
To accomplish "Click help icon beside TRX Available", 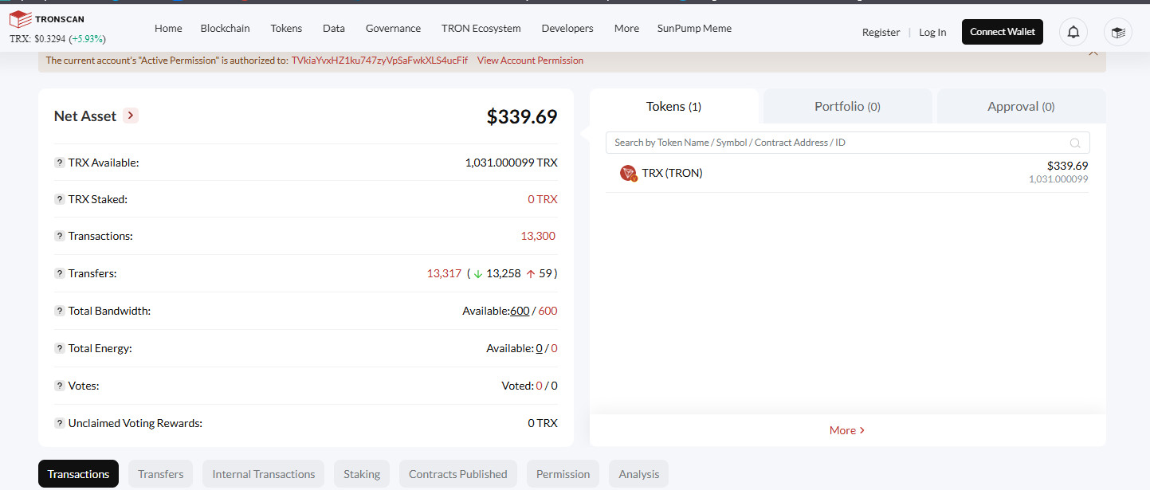I will click(60, 163).
